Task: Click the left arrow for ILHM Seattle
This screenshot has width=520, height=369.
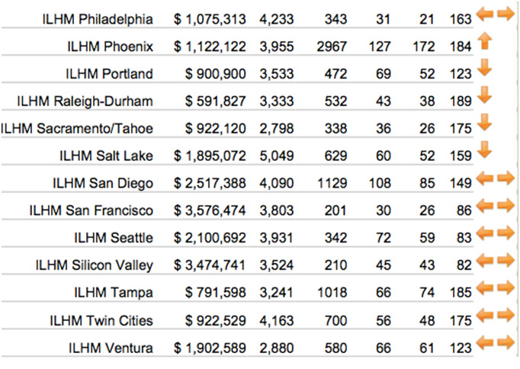Action: point(485,233)
